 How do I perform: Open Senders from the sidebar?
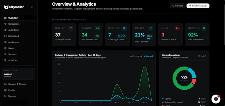(x=19, y=54)
